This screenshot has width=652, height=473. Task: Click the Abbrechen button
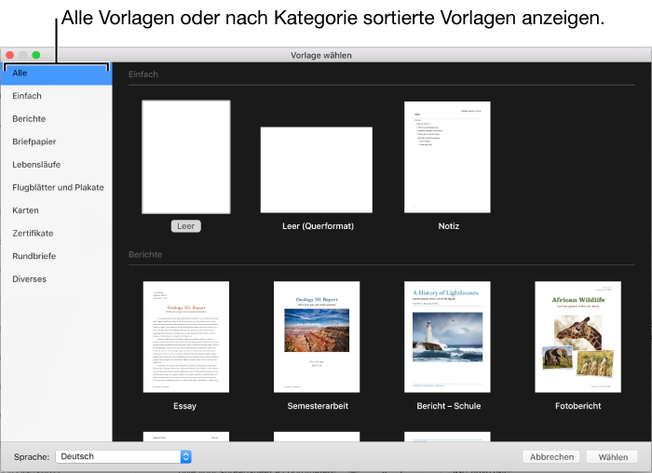click(x=550, y=457)
